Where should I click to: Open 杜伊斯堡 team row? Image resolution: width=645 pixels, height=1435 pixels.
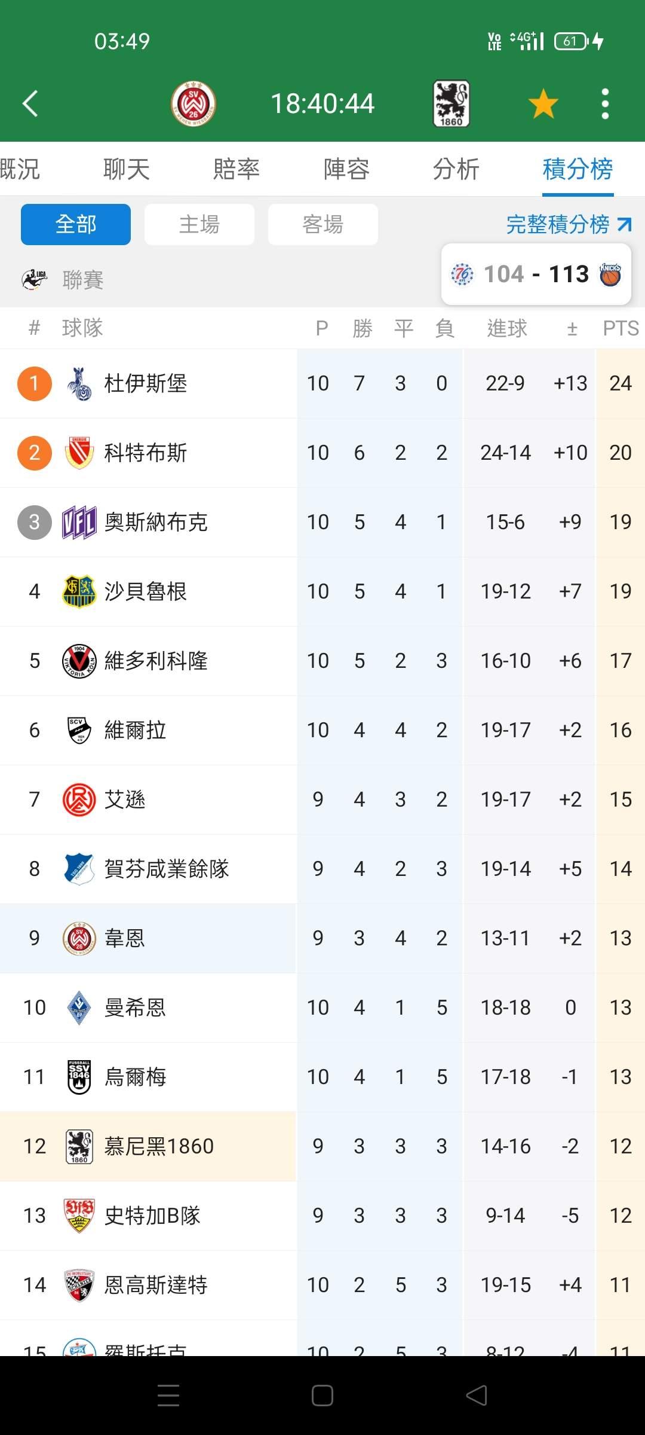click(x=146, y=383)
